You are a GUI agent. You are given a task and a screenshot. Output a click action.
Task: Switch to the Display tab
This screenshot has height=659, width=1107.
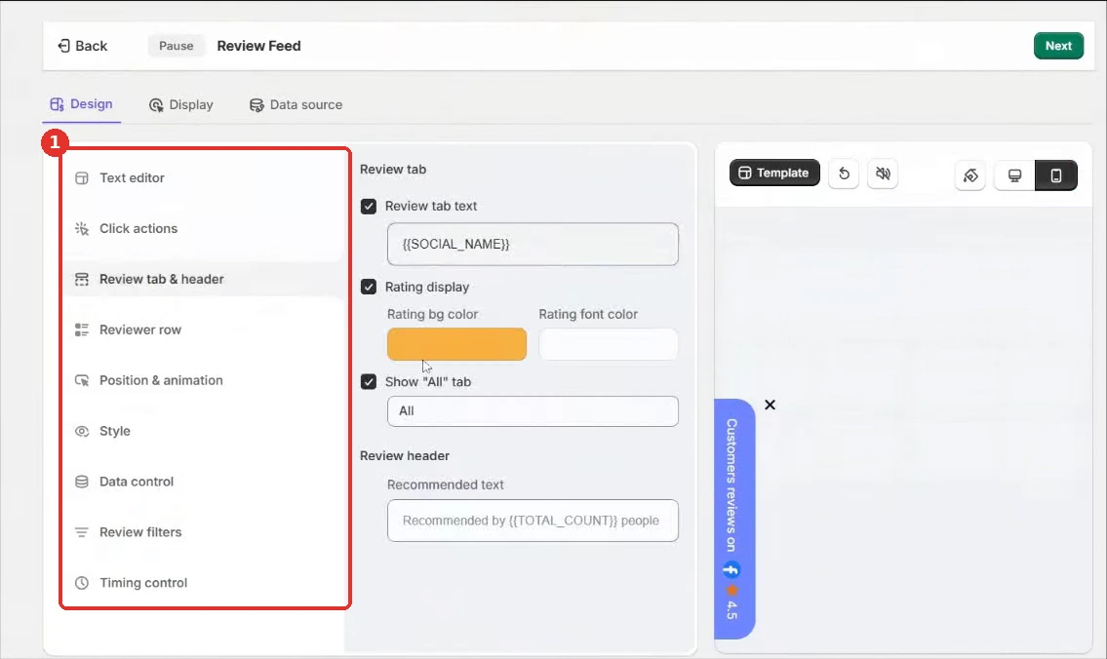(180, 105)
